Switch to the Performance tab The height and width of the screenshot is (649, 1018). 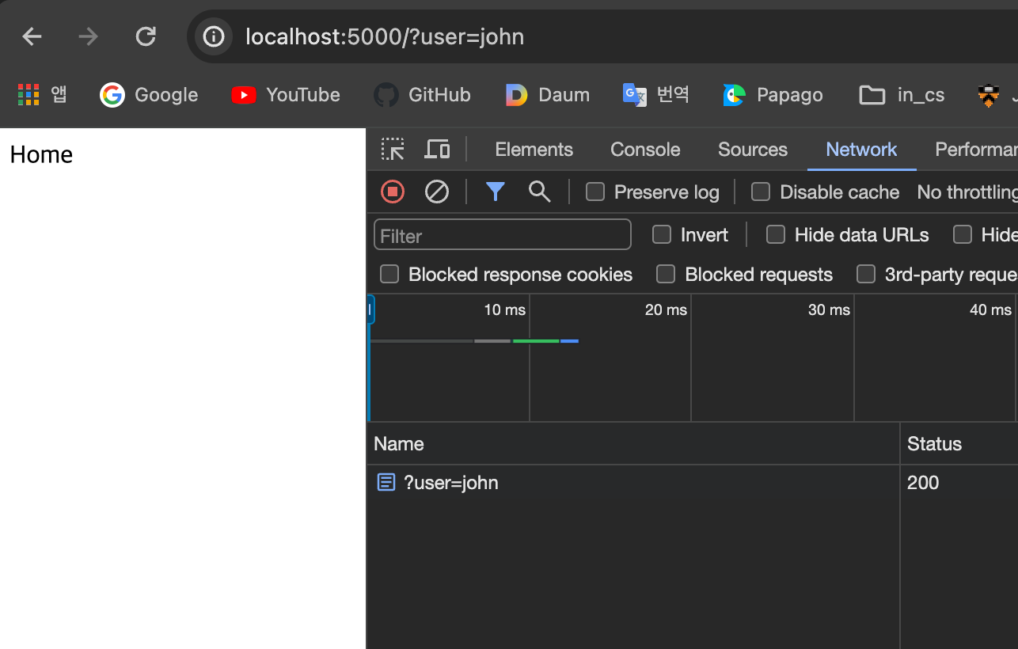(976, 150)
